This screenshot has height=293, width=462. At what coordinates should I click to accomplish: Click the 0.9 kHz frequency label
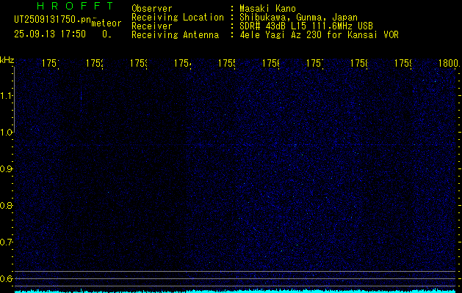pyautogui.click(x=7, y=169)
